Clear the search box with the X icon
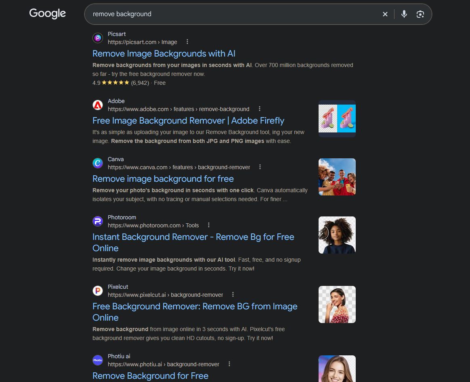 point(385,14)
